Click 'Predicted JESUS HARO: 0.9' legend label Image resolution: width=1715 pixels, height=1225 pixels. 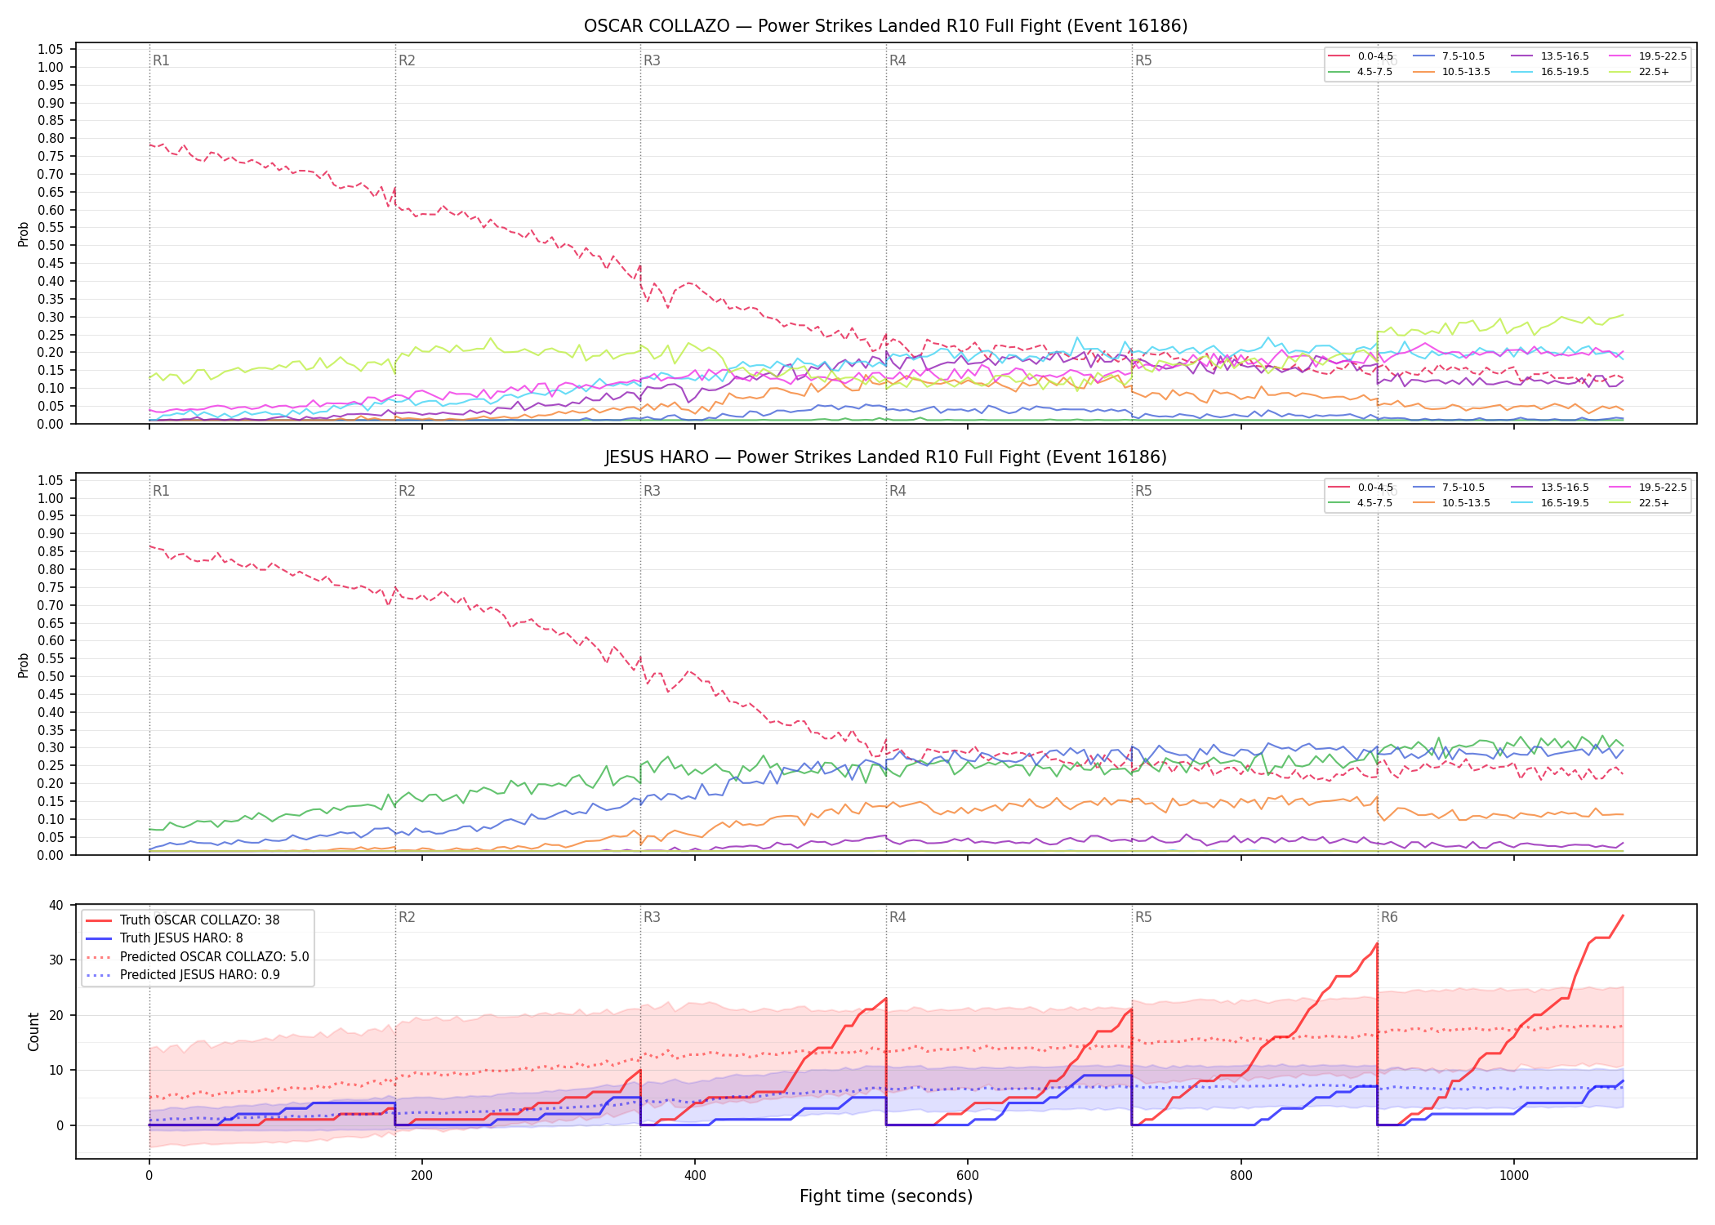pos(199,975)
